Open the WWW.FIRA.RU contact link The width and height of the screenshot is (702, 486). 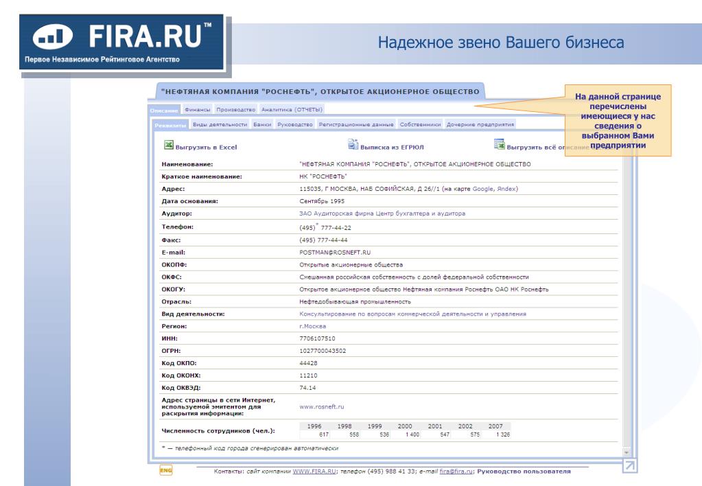click(314, 471)
